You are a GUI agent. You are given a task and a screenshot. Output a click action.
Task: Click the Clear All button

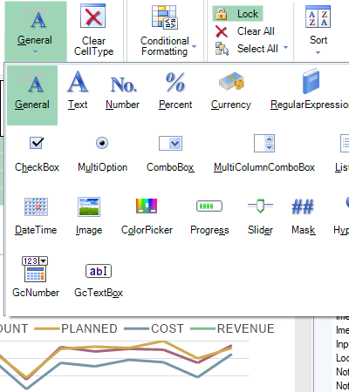[x=245, y=31]
